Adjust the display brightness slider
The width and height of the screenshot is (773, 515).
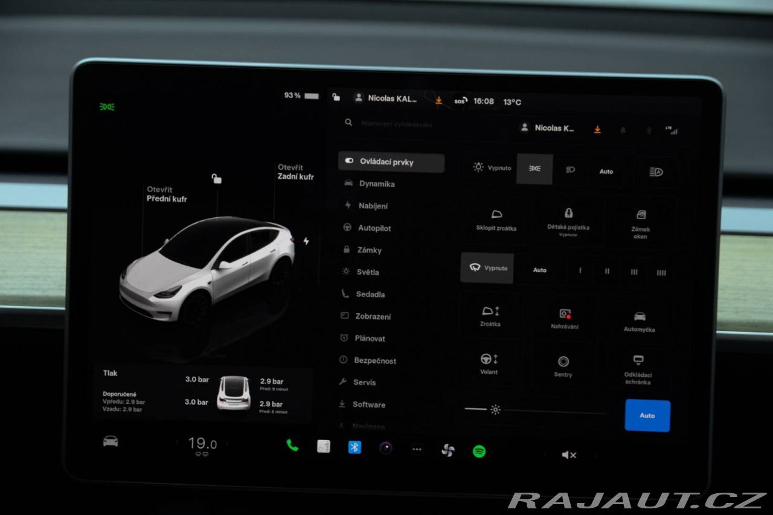(495, 410)
